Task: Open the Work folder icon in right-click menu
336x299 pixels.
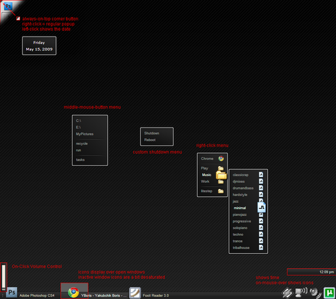Action: pos(221,182)
